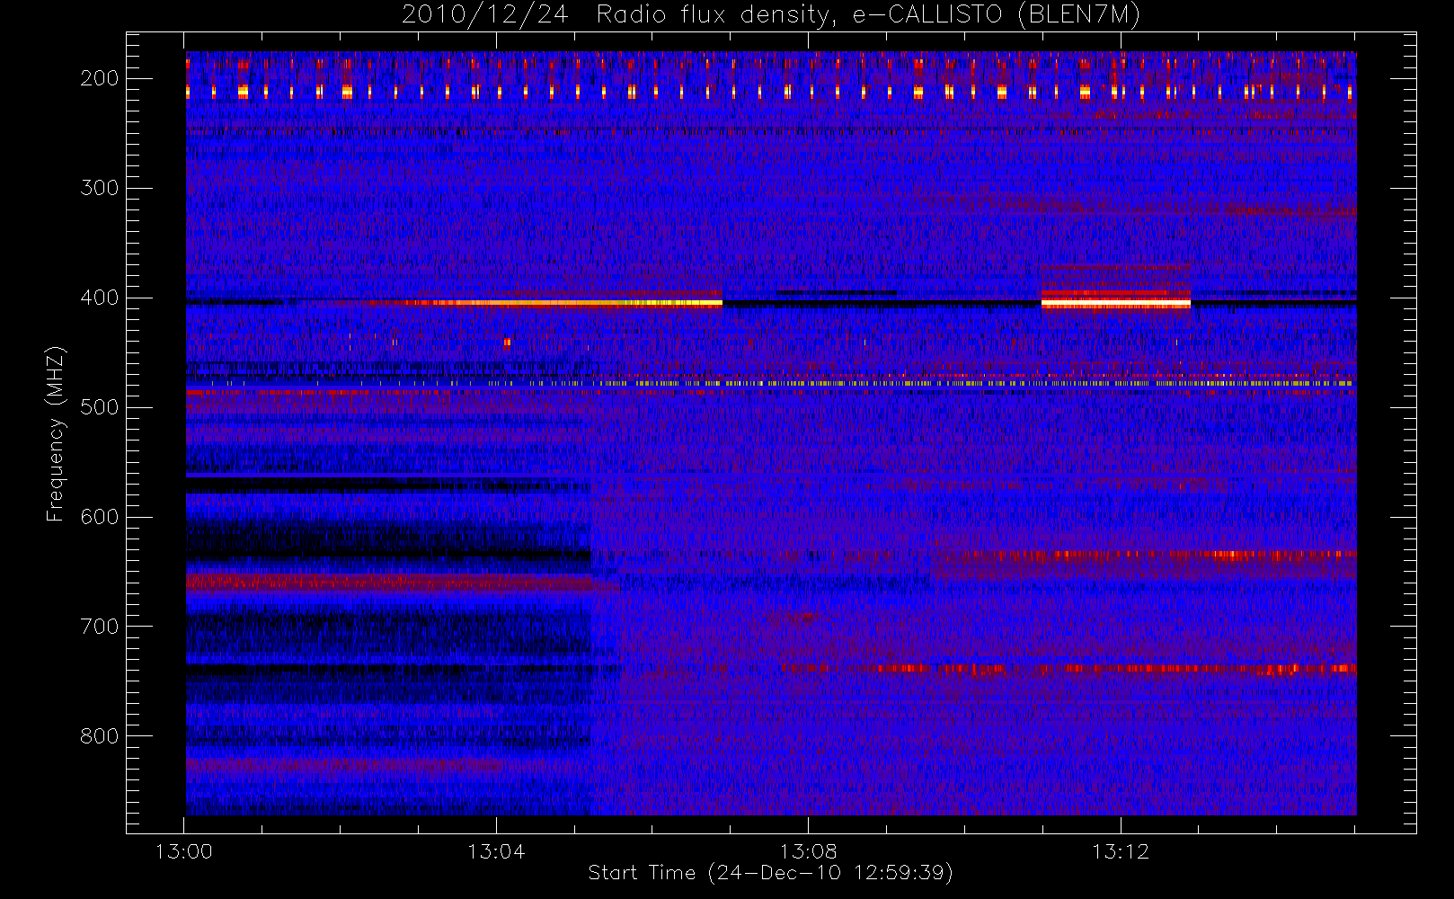Image resolution: width=1454 pixels, height=899 pixels.
Task: Click the 600 frequency tick label
Action: [99, 517]
